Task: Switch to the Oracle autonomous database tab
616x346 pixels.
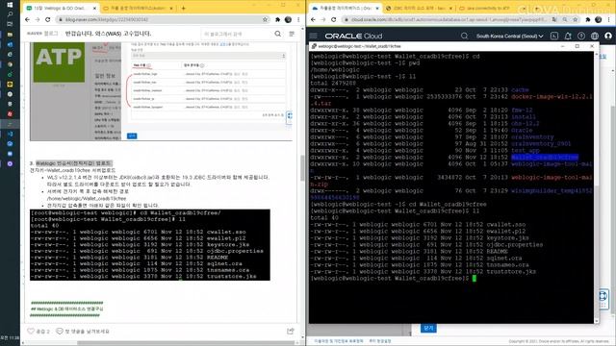Action: (x=345, y=8)
